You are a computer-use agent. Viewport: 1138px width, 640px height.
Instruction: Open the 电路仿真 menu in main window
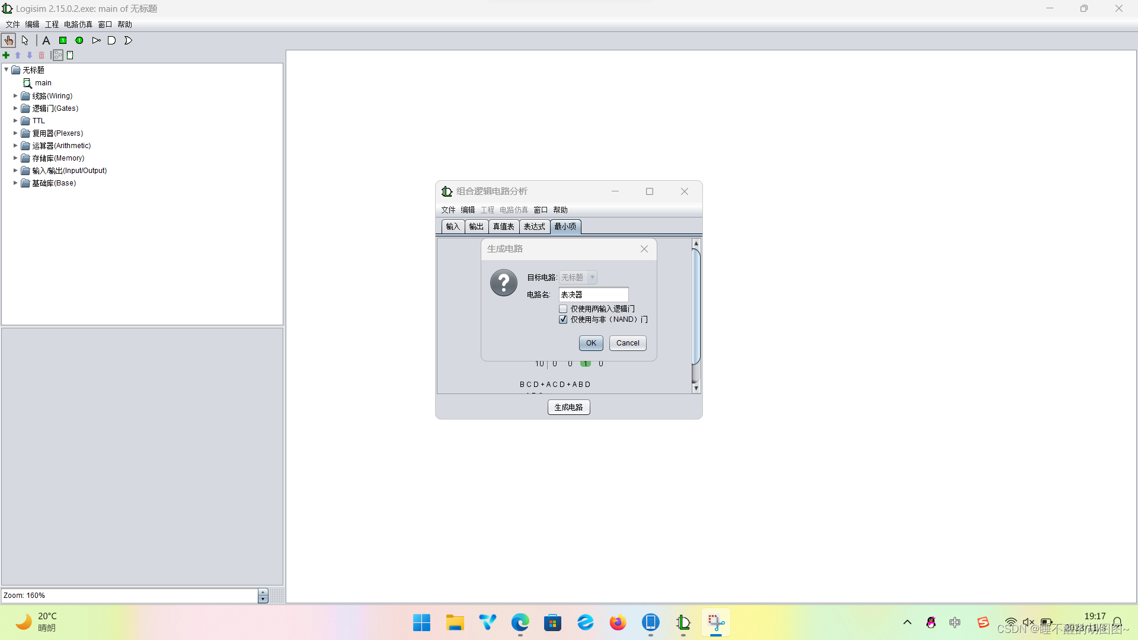click(x=78, y=24)
